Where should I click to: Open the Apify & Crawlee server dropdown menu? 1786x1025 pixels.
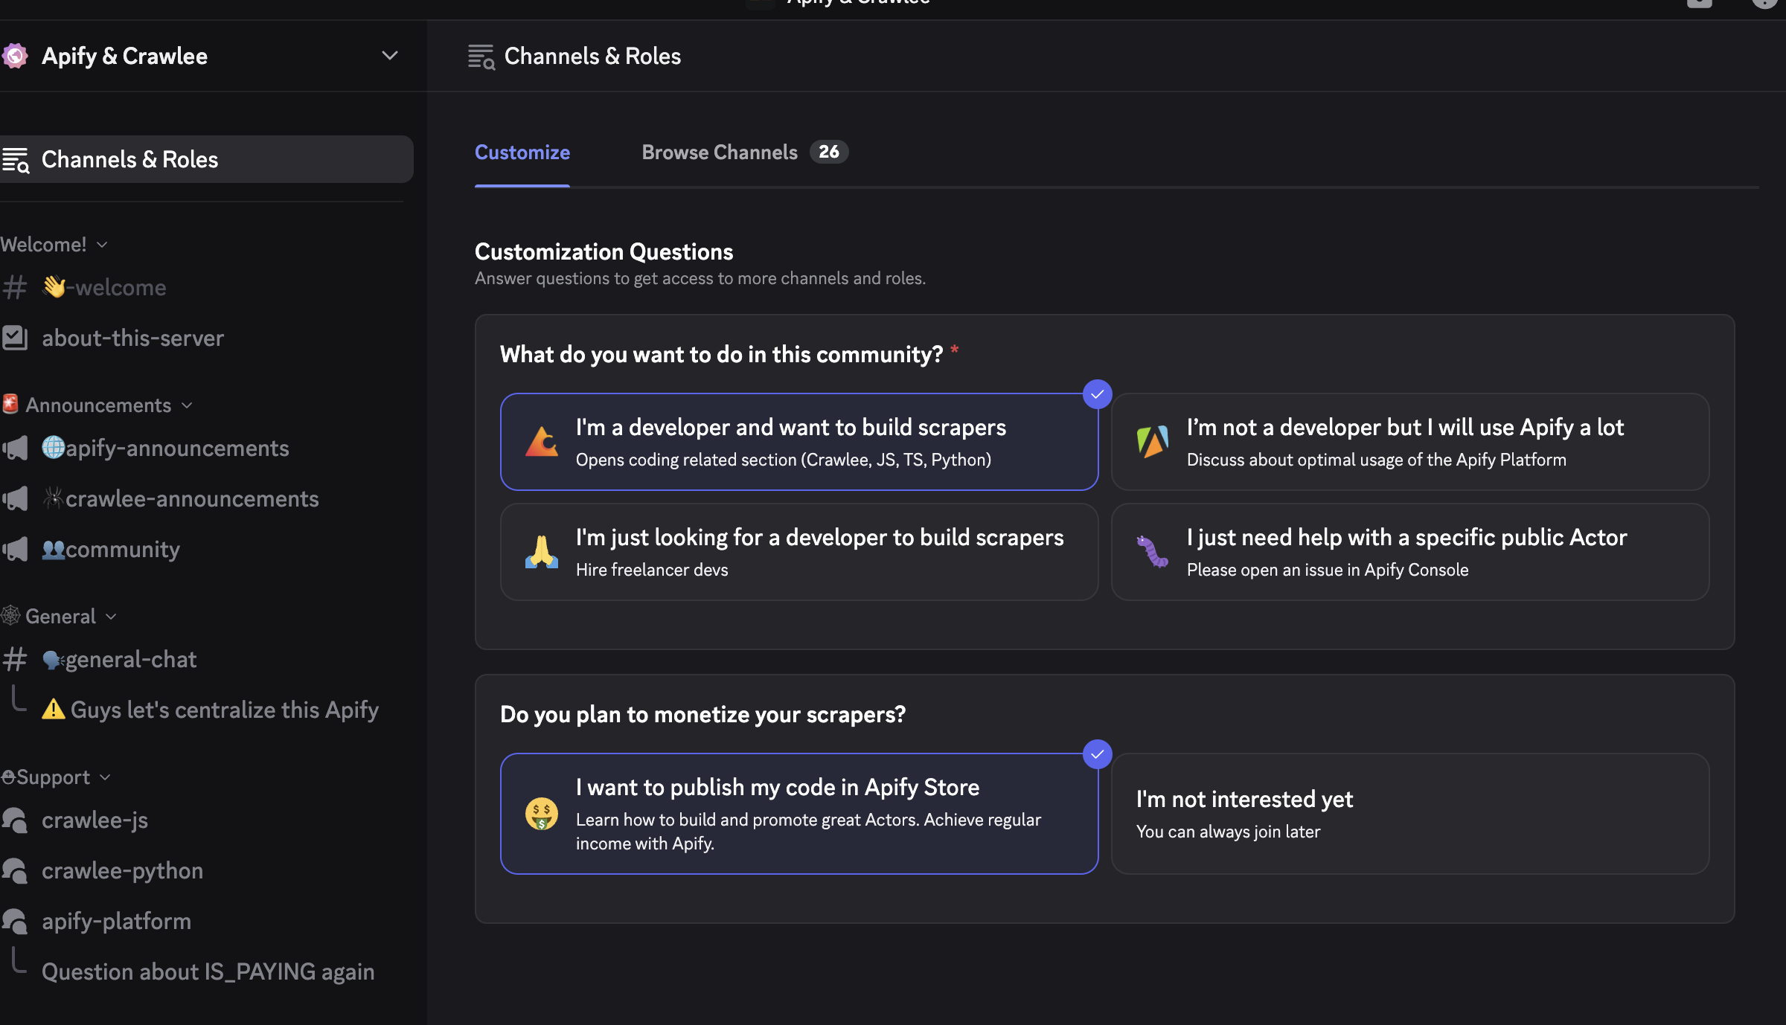389,56
